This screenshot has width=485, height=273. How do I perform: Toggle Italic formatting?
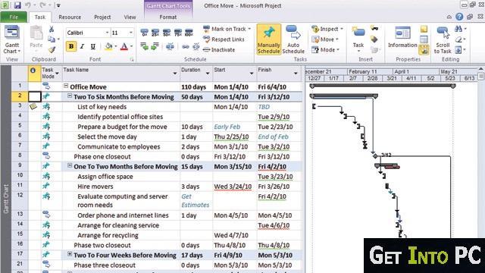[82, 46]
